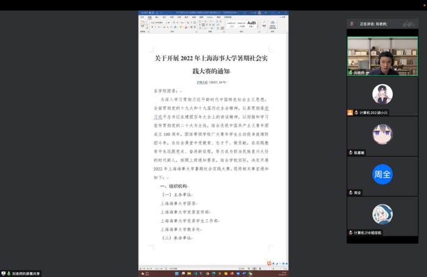Adjust the zoom slider in Word status bar

(273, 268)
